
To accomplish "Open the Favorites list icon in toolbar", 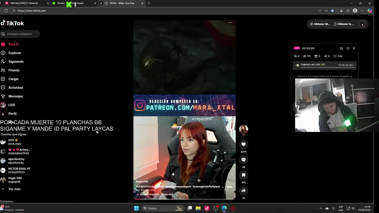I will [348, 11].
